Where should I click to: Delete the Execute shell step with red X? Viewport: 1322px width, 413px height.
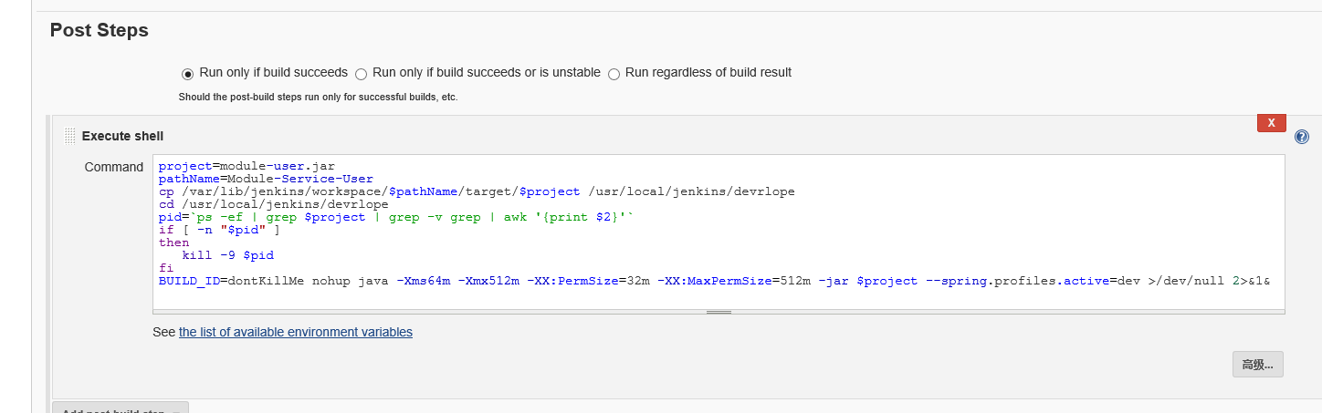pos(1271,122)
